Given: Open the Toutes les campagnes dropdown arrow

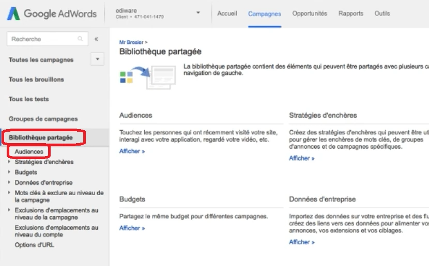Looking at the screenshot, I should 97,59.
